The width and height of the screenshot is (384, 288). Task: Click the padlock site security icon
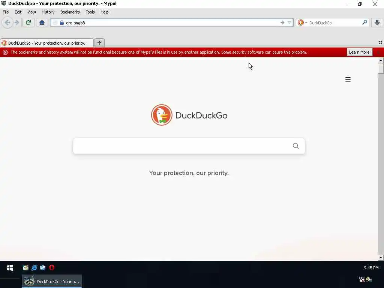62,23
